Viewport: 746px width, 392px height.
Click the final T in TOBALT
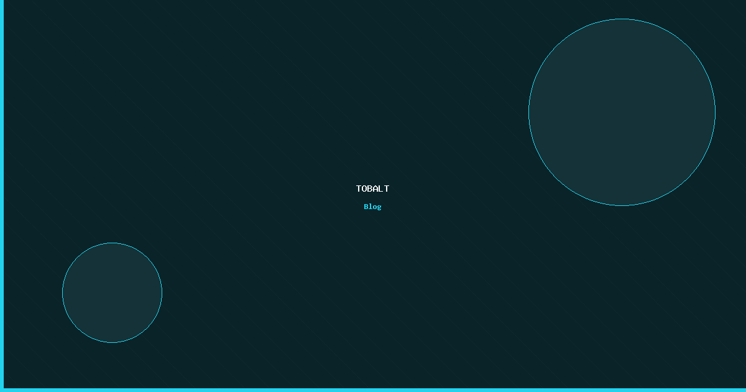pyautogui.click(x=387, y=189)
